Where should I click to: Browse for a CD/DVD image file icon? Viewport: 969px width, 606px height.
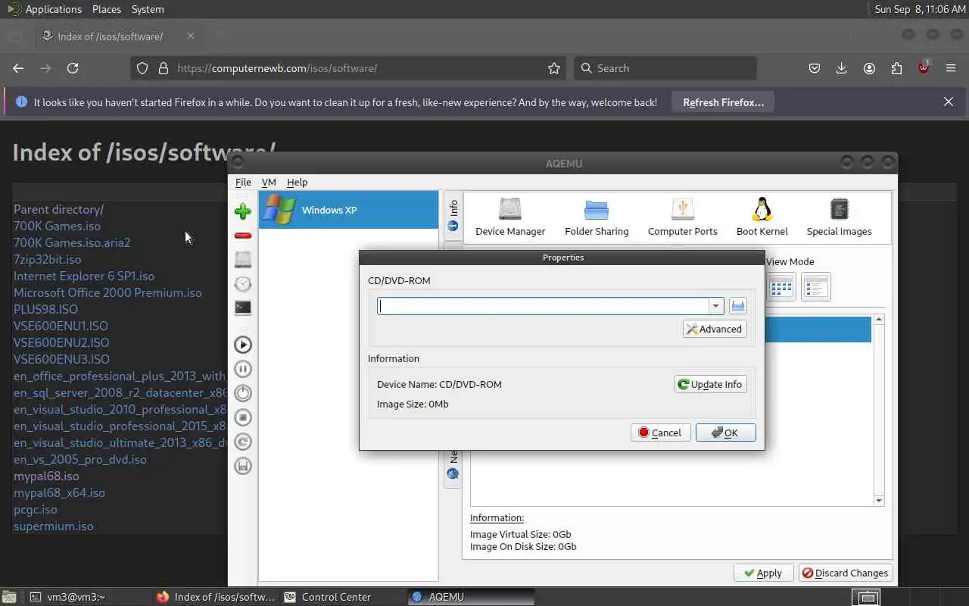click(738, 306)
